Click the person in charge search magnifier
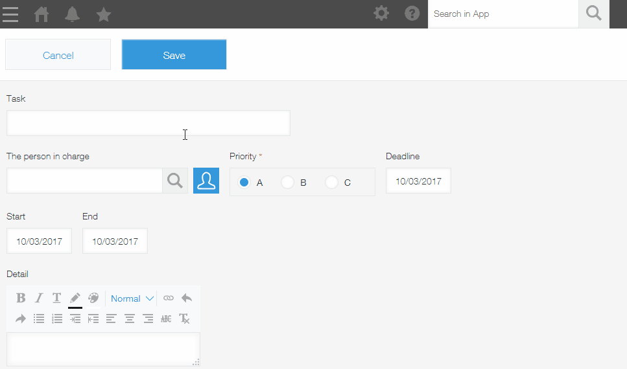Screen dimensions: 627x369 pos(175,181)
